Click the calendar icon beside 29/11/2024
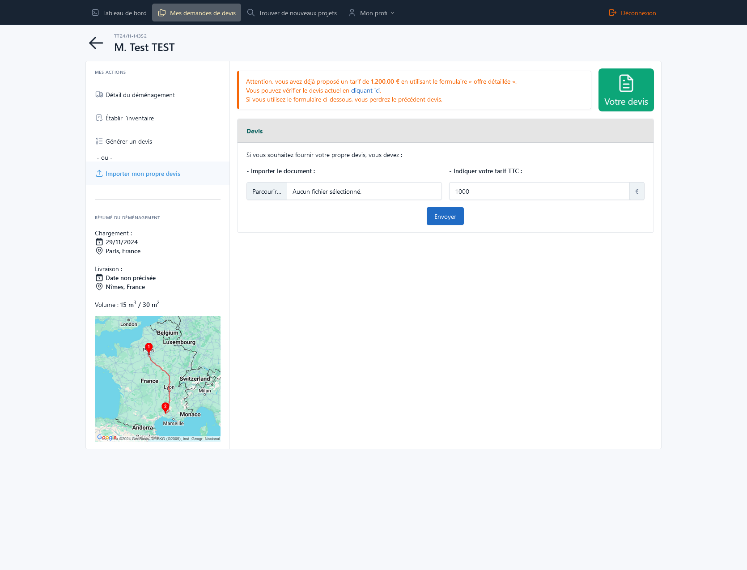Viewport: 747px width, 570px height. click(x=99, y=242)
